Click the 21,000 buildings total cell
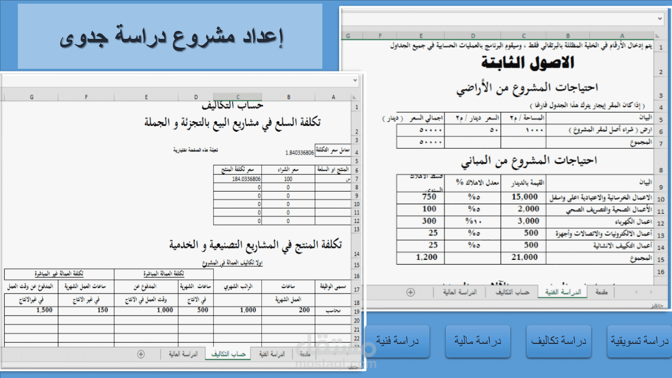 (523, 258)
